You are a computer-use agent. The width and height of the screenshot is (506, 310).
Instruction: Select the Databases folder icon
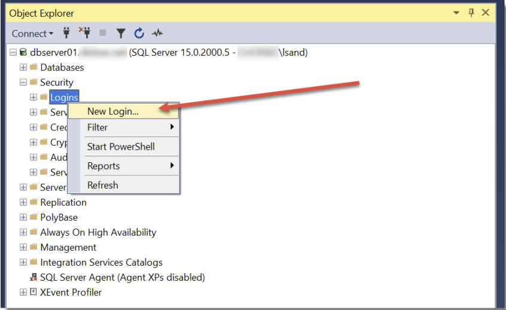click(33, 67)
